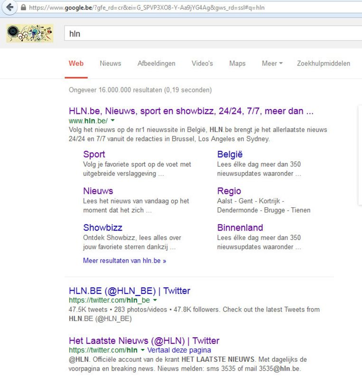Image resolution: width=362 pixels, height=377 pixels.
Task: Open the Showbizz sitelink
Action: [x=102, y=228]
